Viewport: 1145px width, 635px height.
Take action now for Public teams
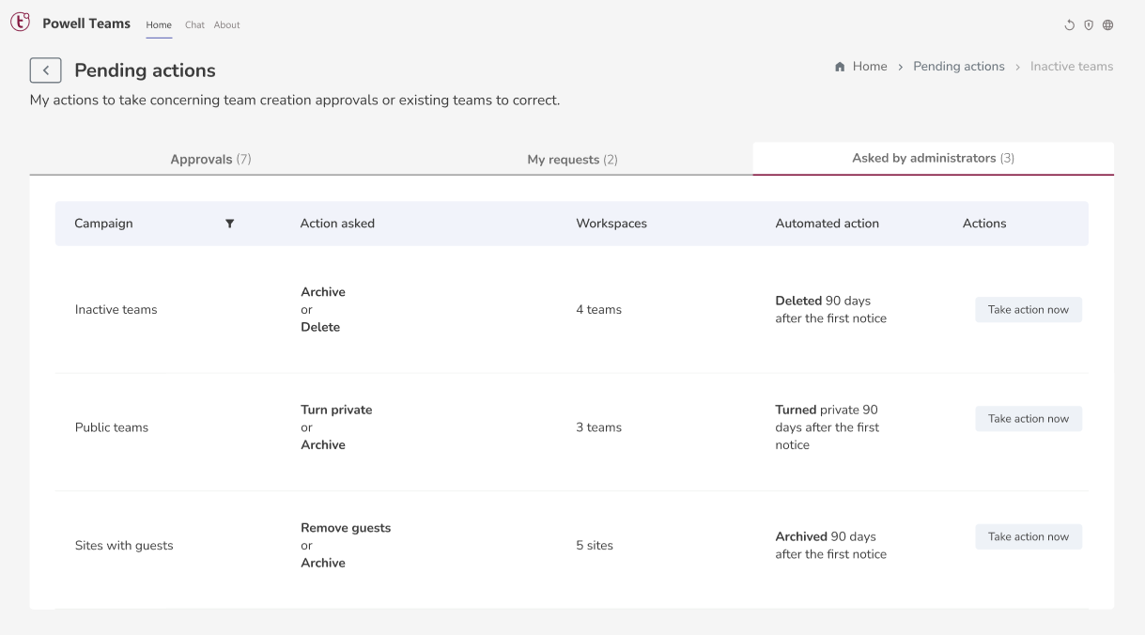click(1029, 419)
